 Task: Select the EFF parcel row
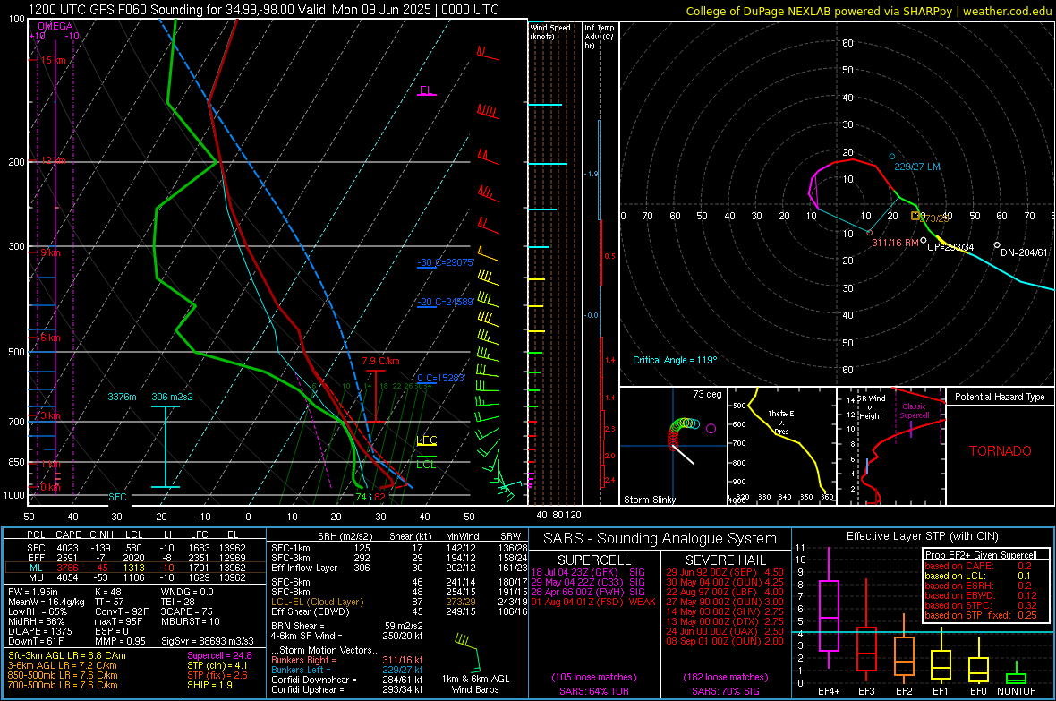pos(135,558)
